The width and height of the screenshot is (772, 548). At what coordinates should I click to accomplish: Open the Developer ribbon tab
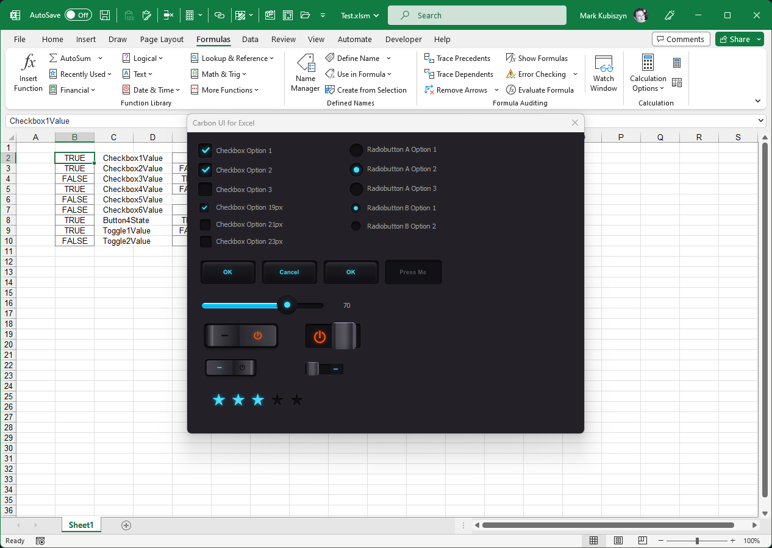pyautogui.click(x=403, y=39)
